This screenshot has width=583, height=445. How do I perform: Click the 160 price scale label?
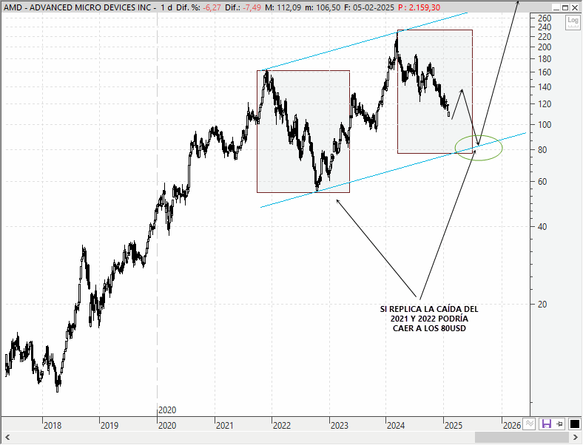click(545, 72)
